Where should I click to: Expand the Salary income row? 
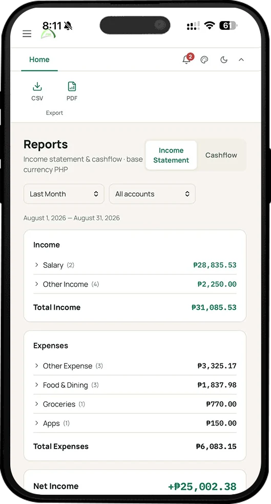[x=135, y=265]
